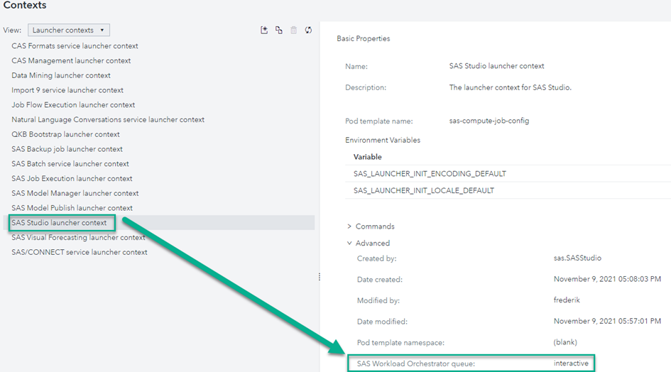The image size is (671, 372).
Task: Select SAS Batch service launcher context
Action: 70,163
